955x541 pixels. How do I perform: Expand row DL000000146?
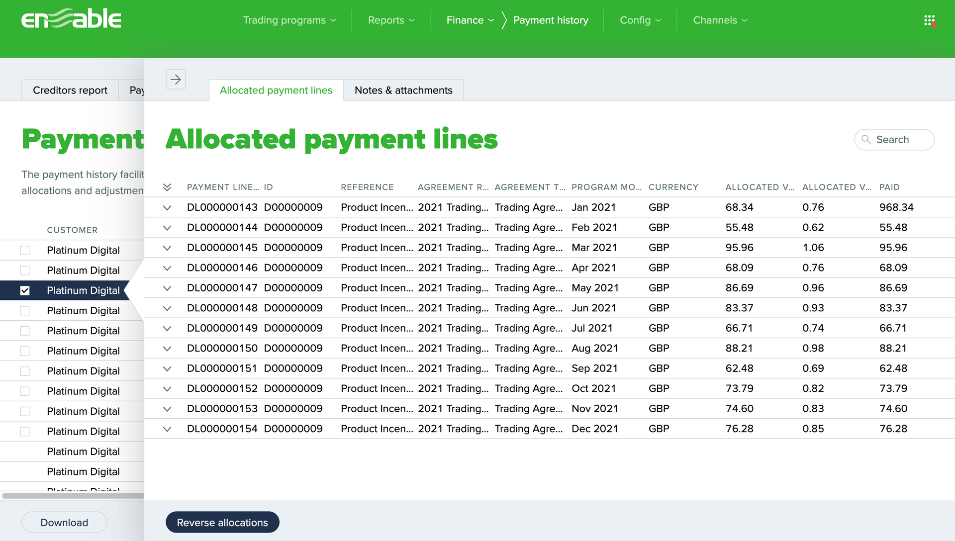pyautogui.click(x=167, y=268)
